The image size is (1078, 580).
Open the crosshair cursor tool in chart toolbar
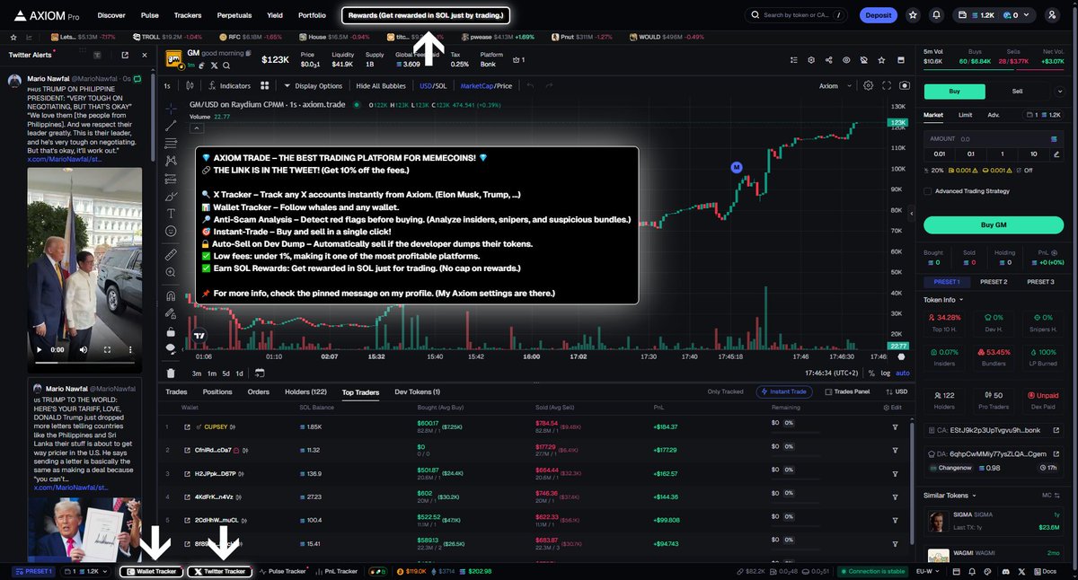[x=171, y=107]
